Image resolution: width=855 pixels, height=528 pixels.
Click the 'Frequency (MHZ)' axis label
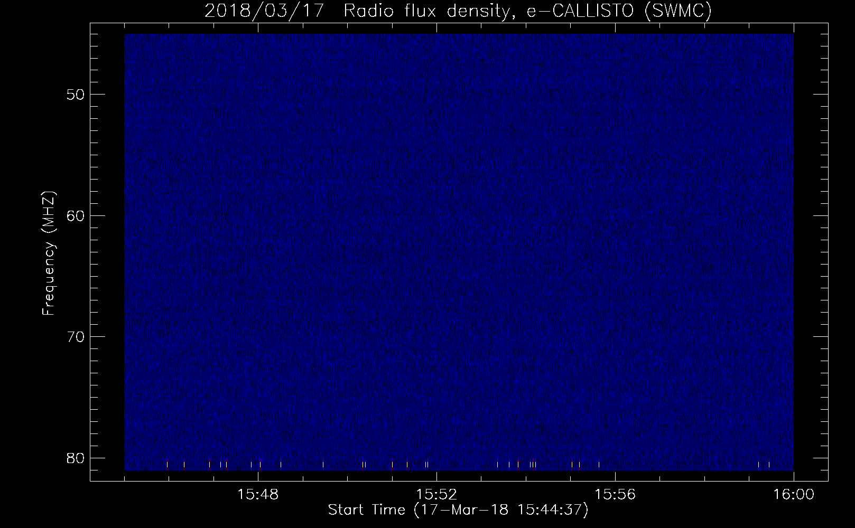point(49,253)
